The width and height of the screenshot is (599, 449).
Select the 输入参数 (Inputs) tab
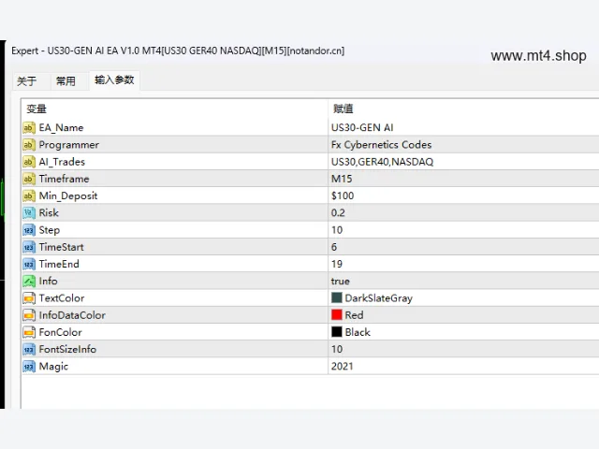[114, 80]
